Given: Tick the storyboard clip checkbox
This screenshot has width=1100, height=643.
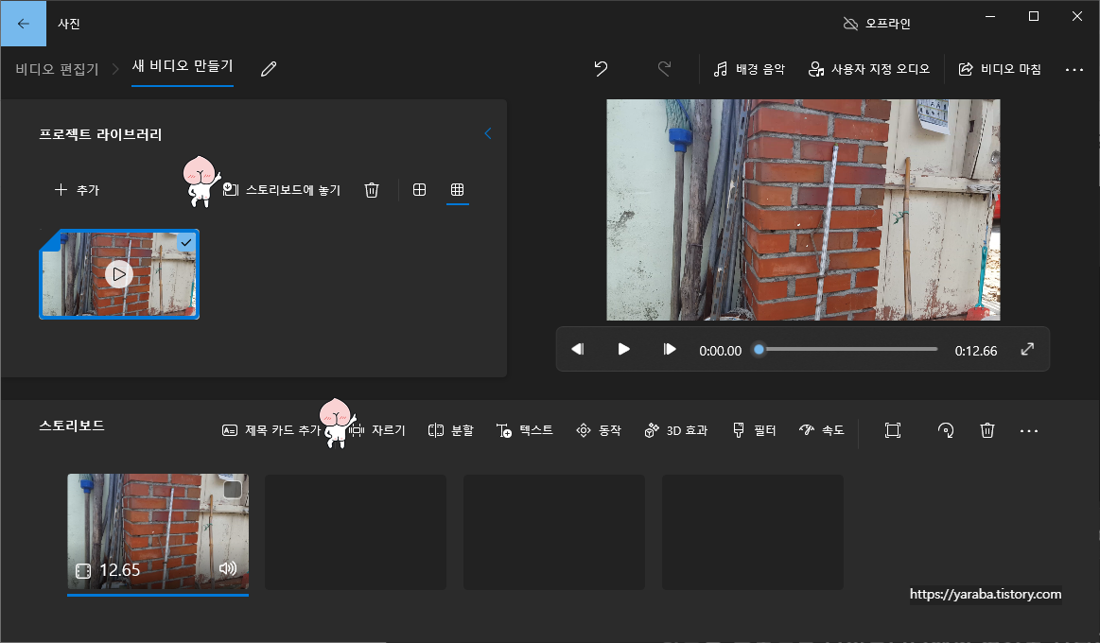Looking at the screenshot, I should (x=233, y=490).
